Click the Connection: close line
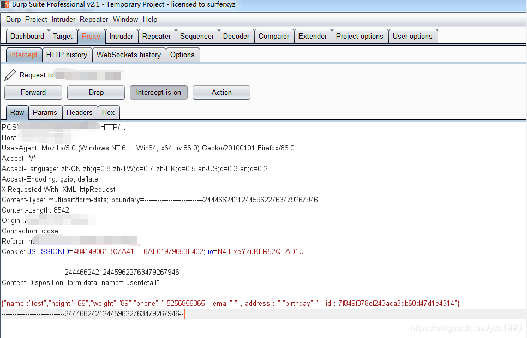 tap(30, 231)
